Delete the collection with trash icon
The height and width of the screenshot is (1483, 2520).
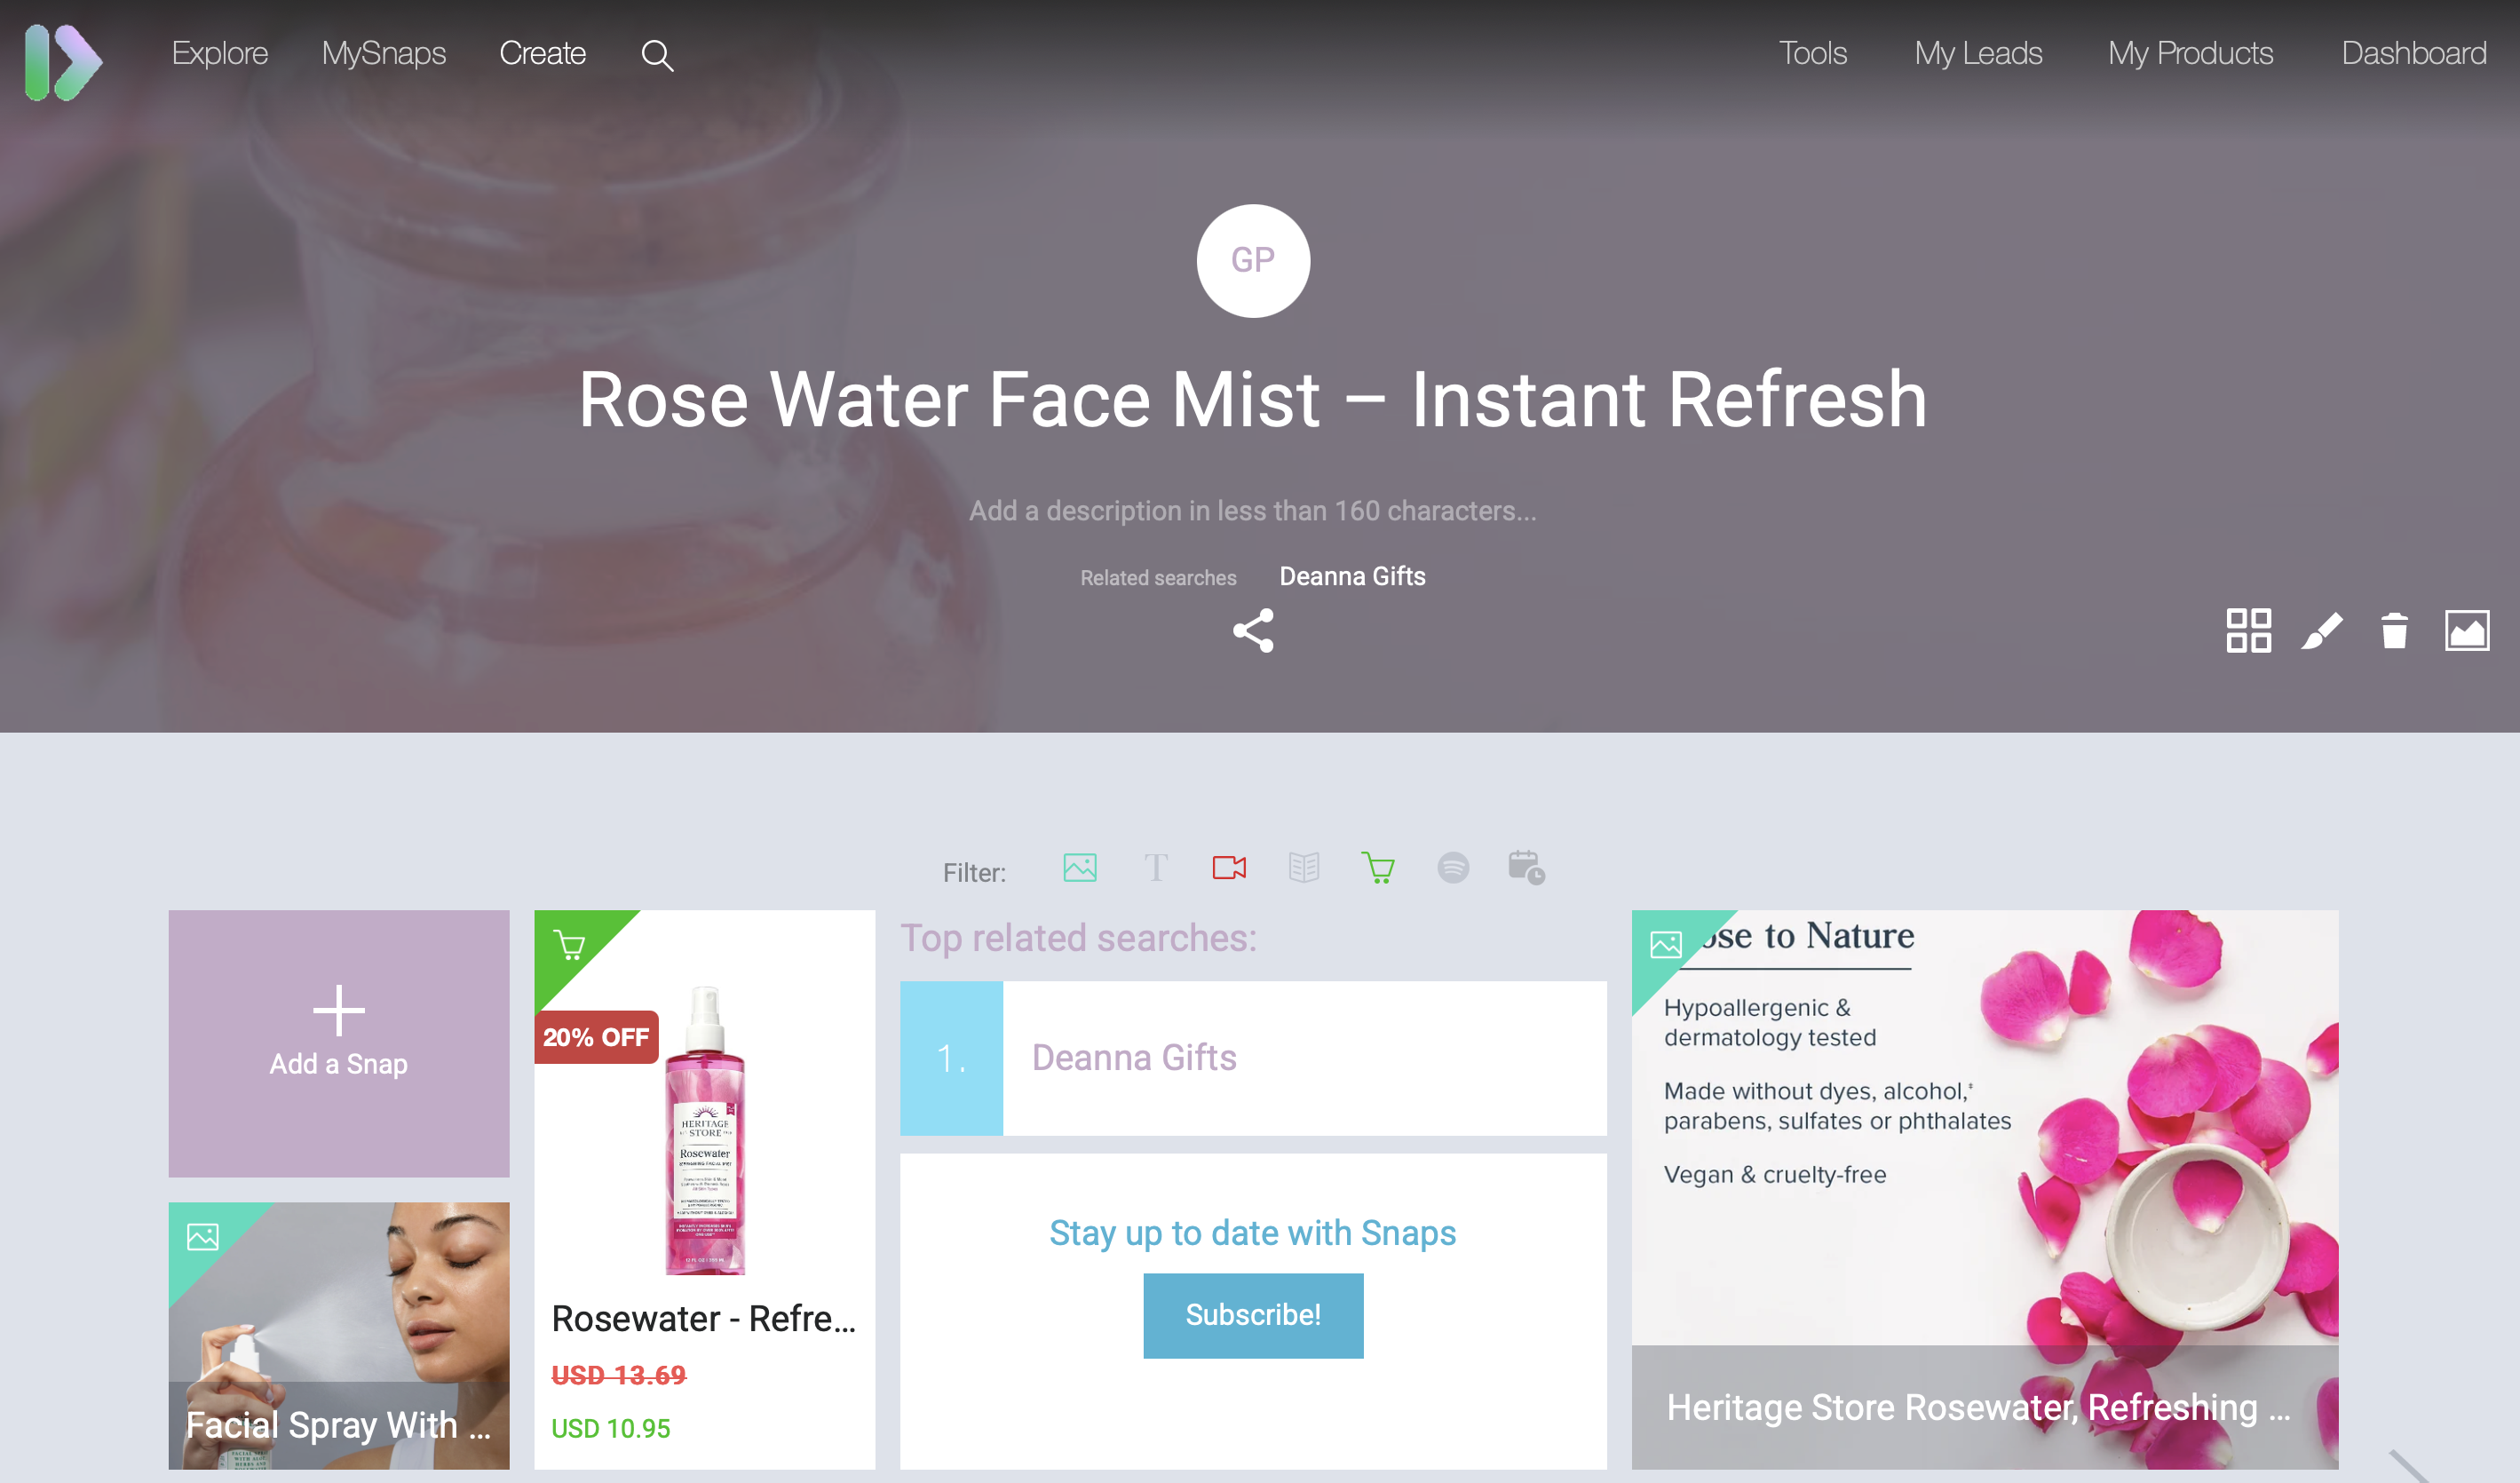(2394, 631)
